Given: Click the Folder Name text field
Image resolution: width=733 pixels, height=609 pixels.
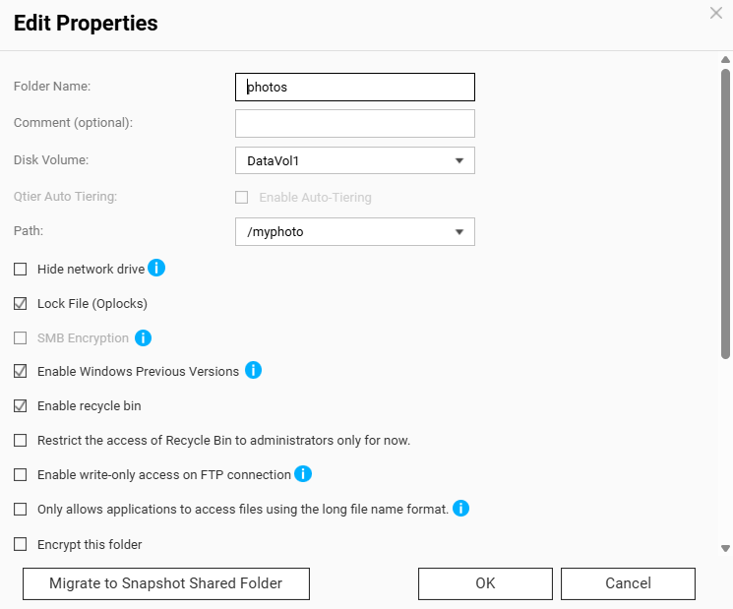Looking at the screenshot, I should (355, 87).
